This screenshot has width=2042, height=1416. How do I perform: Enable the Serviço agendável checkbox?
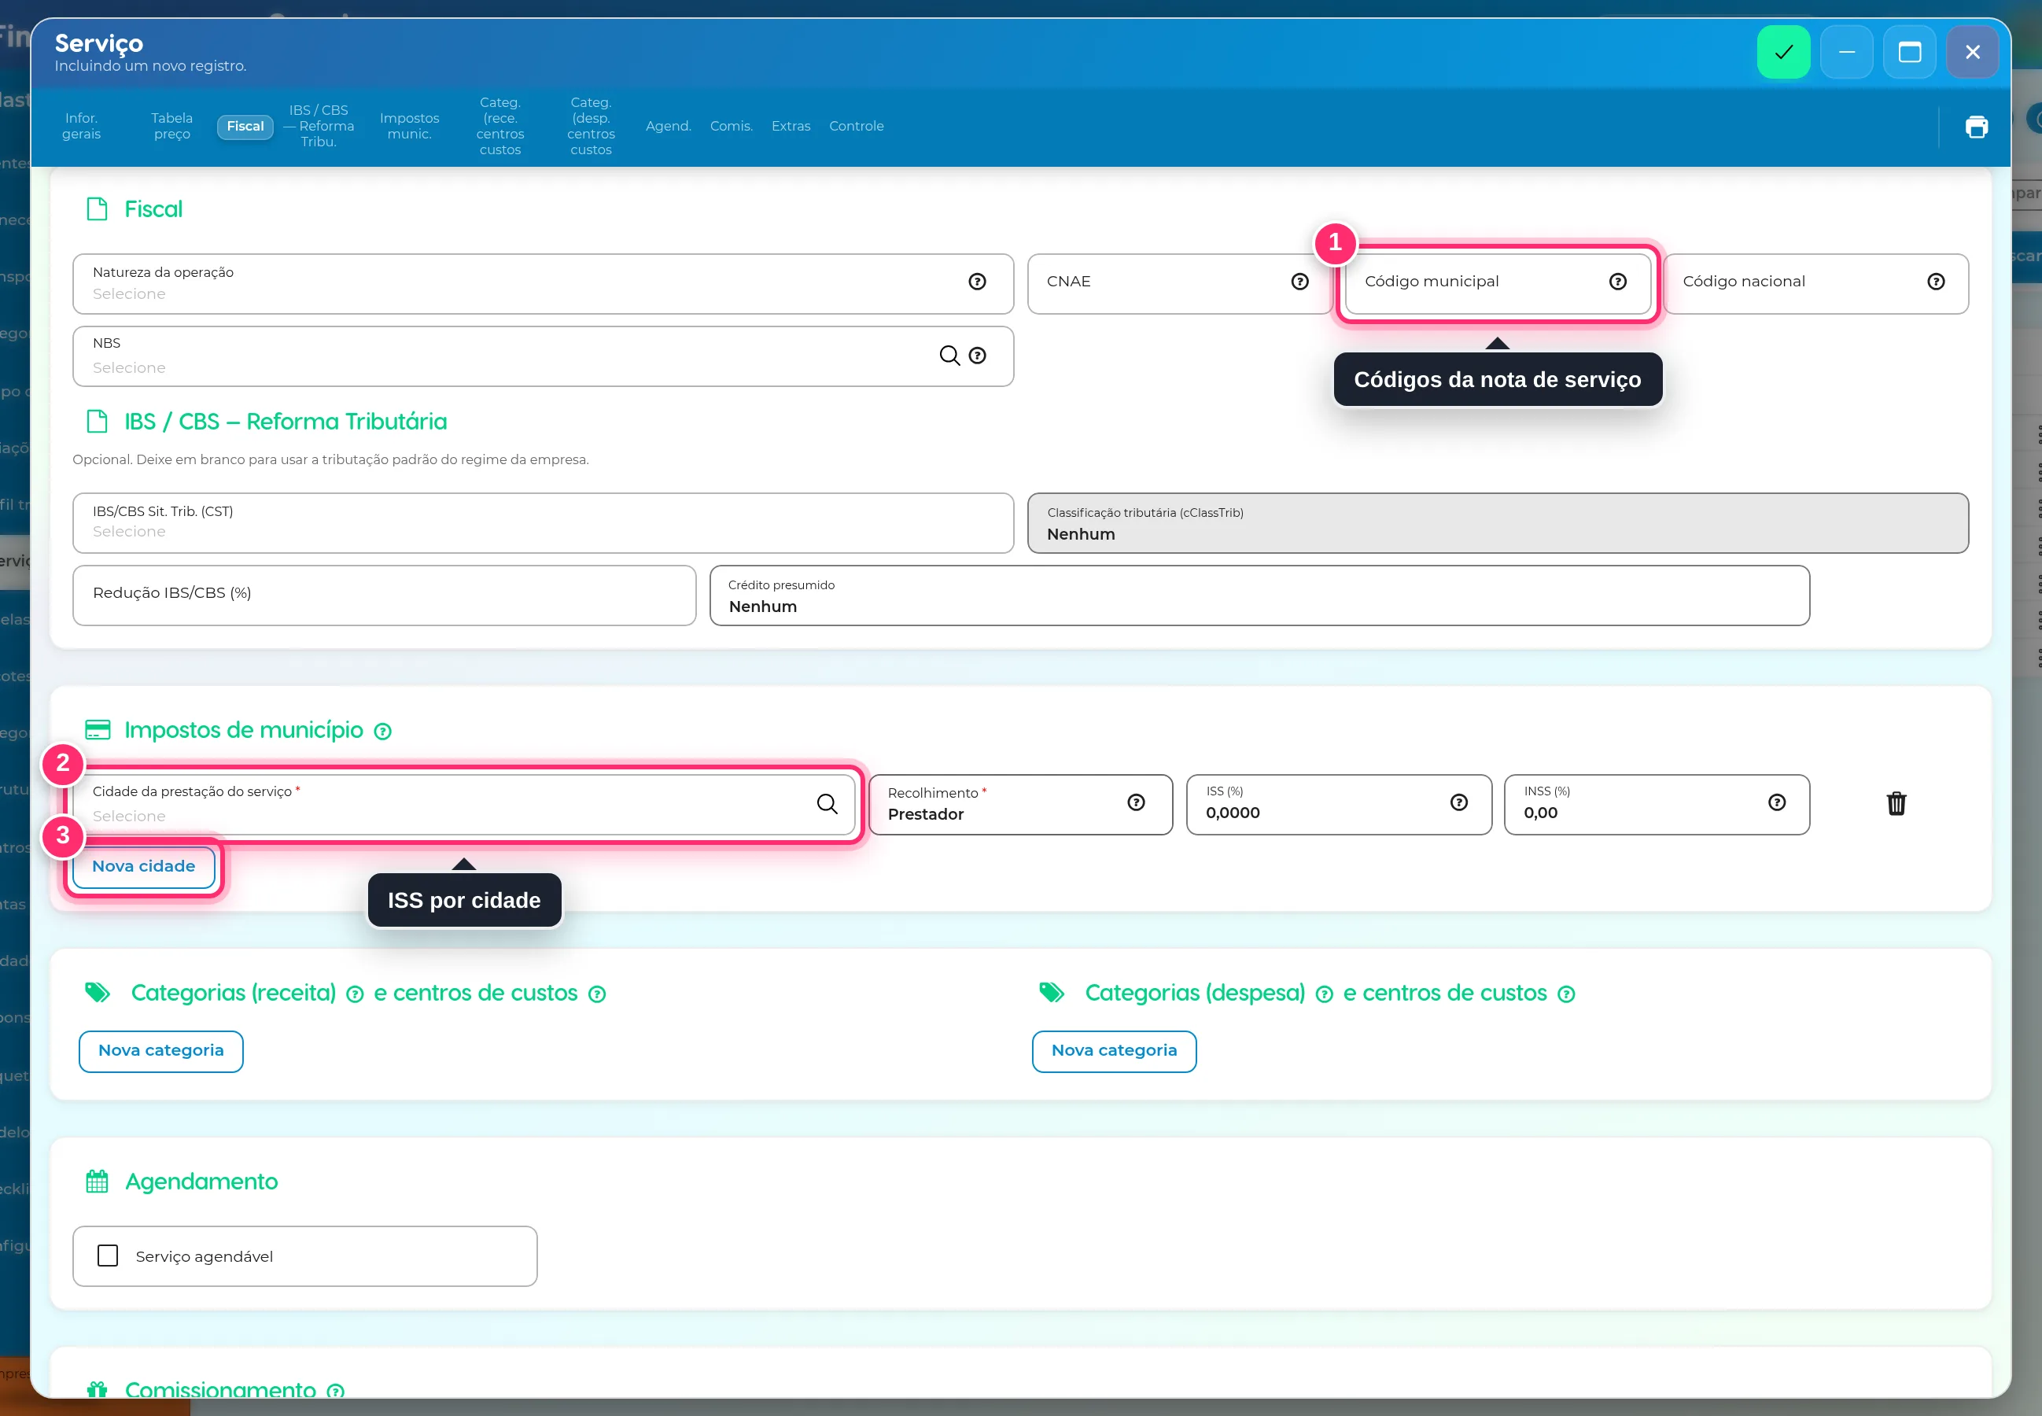(x=107, y=1256)
